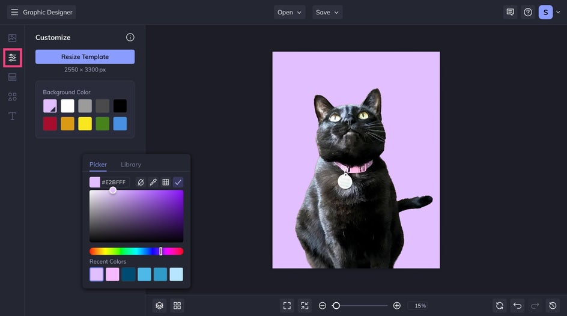Select the pale blue recent color swatch
567x316 pixels.
pos(176,275)
